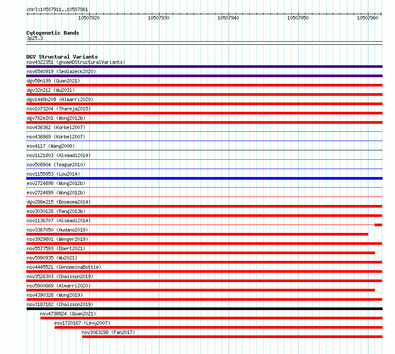Image resolution: width=395 pixels, height=354 pixels.
Task: Click ruler position 10507930
Action: [159, 18]
